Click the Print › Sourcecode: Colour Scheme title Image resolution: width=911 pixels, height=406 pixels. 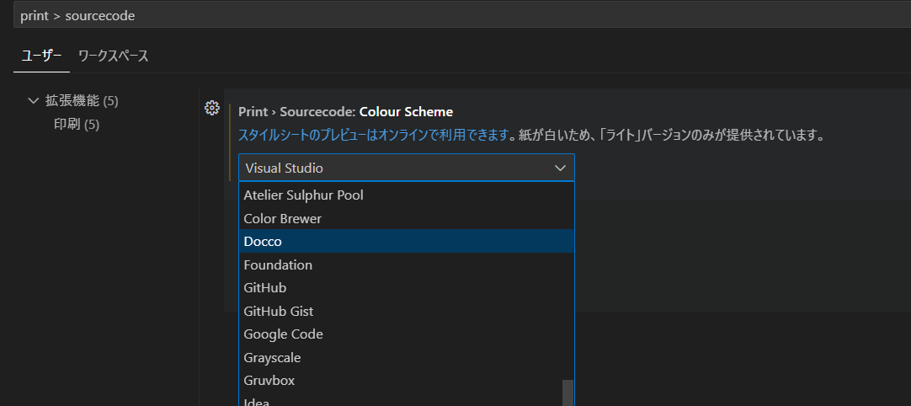pos(346,112)
